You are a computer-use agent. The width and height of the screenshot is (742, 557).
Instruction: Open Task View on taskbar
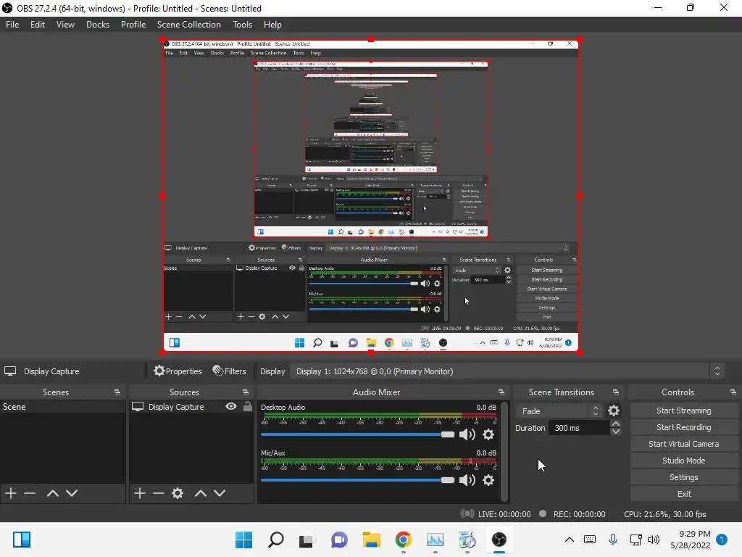point(307,540)
